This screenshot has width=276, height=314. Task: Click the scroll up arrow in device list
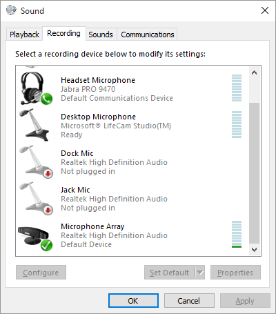(x=254, y=72)
